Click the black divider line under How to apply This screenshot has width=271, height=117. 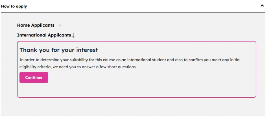[x=132, y=13]
